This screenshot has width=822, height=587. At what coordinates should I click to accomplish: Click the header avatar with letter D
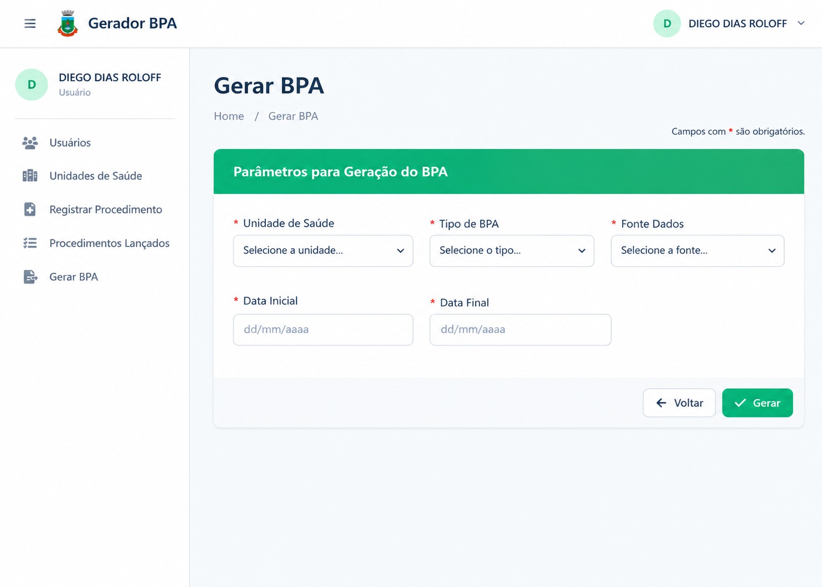(x=667, y=24)
